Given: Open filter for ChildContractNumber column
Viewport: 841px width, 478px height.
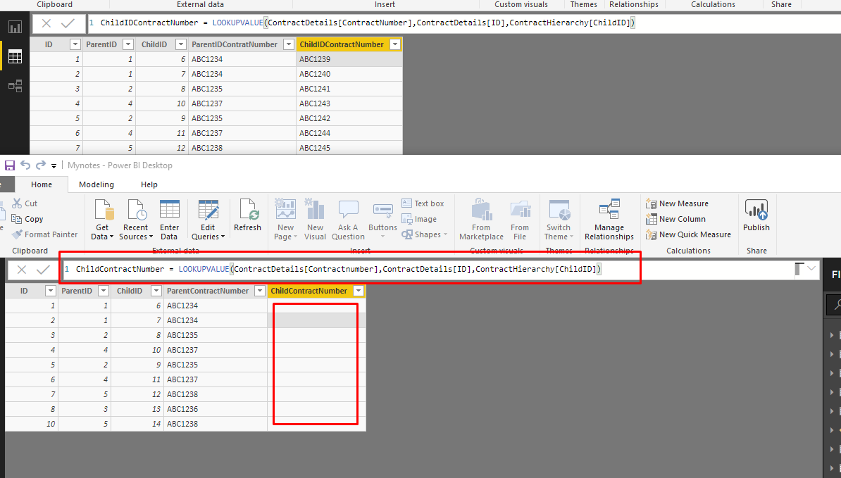Looking at the screenshot, I should tap(359, 291).
